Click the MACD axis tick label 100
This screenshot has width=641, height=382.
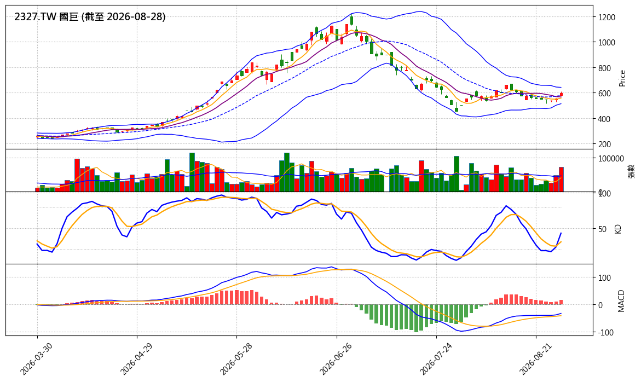click(x=604, y=278)
